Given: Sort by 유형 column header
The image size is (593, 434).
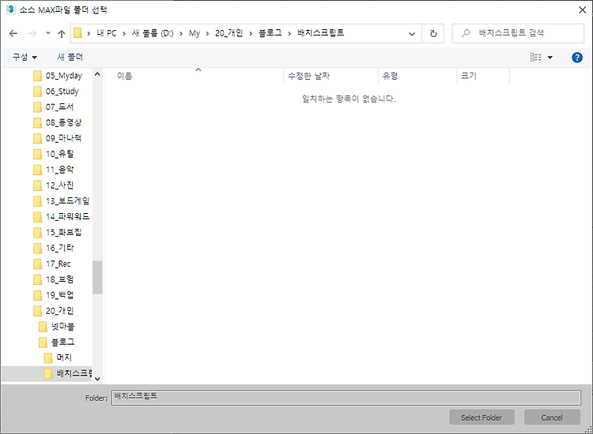Looking at the screenshot, I should 390,76.
